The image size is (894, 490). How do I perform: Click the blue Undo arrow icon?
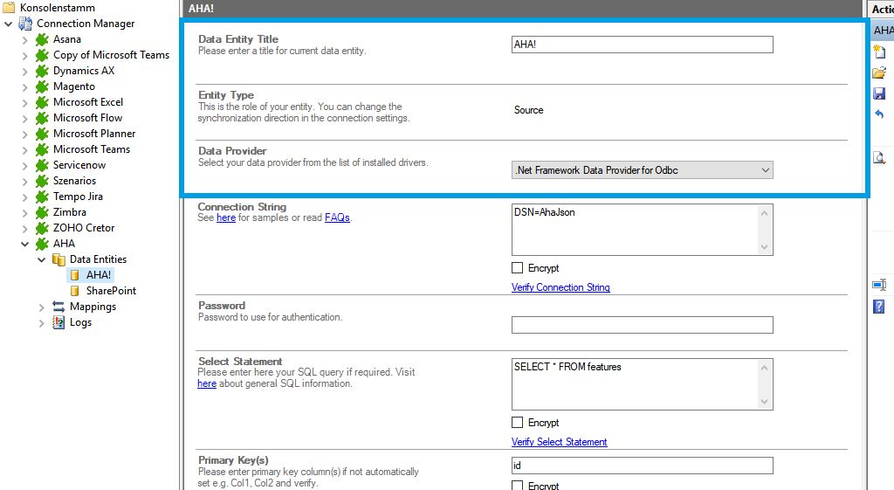tap(879, 114)
